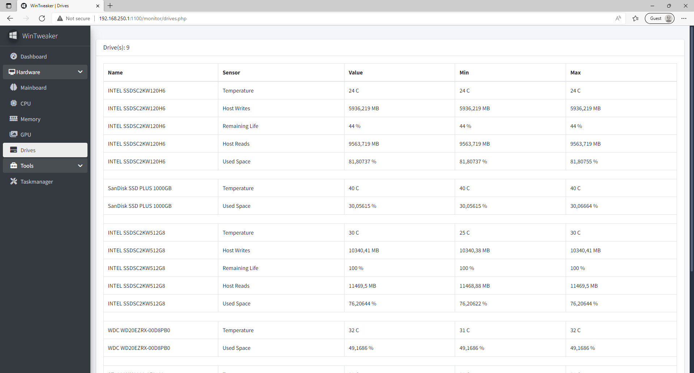Toggle the tab actions menu

8,6
